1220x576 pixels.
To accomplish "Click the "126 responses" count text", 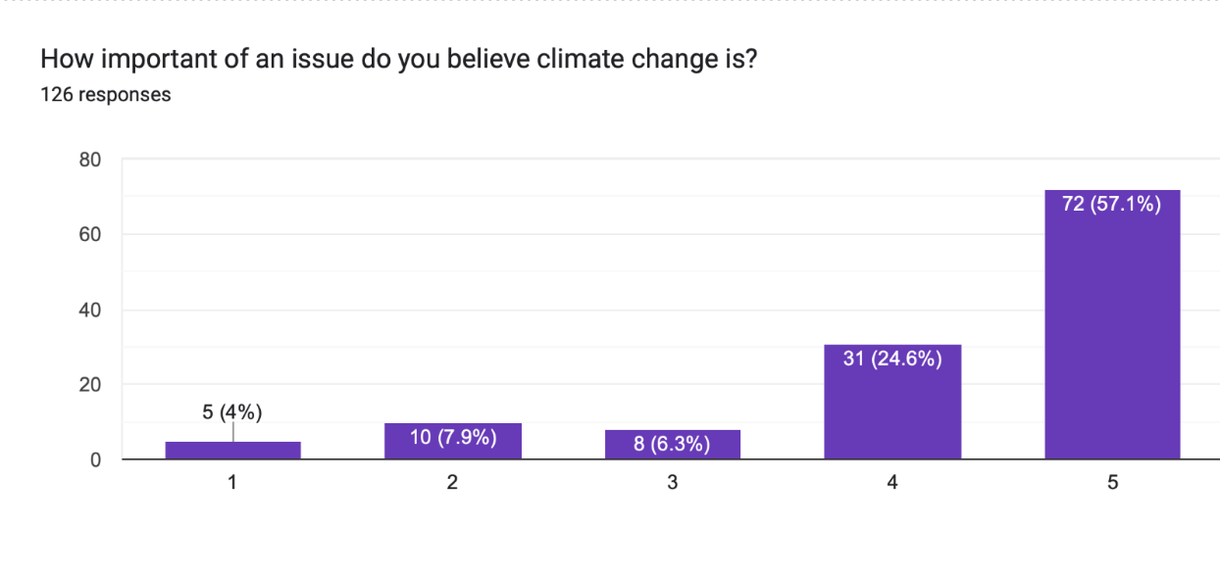I will coord(106,95).
